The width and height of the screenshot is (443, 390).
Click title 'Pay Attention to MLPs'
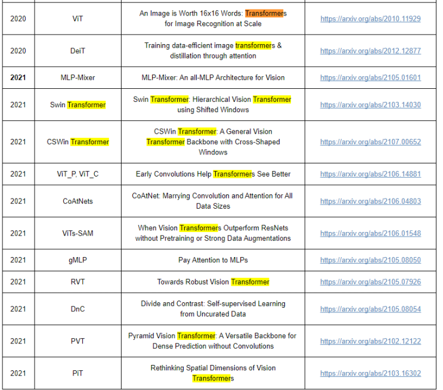point(213,260)
